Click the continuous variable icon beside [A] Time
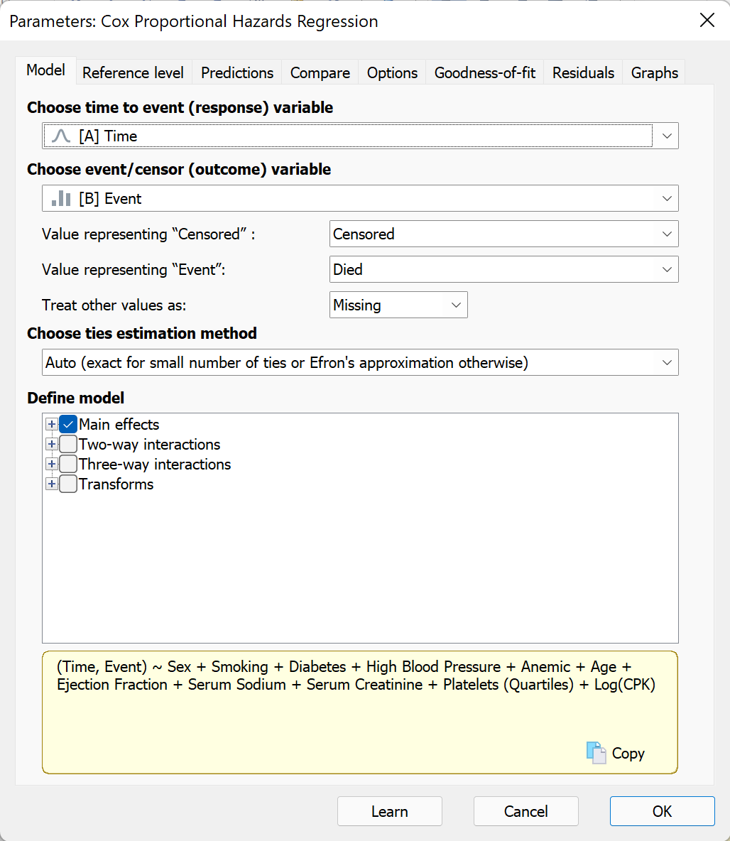Image resolution: width=730 pixels, height=841 pixels. [61, 136]
